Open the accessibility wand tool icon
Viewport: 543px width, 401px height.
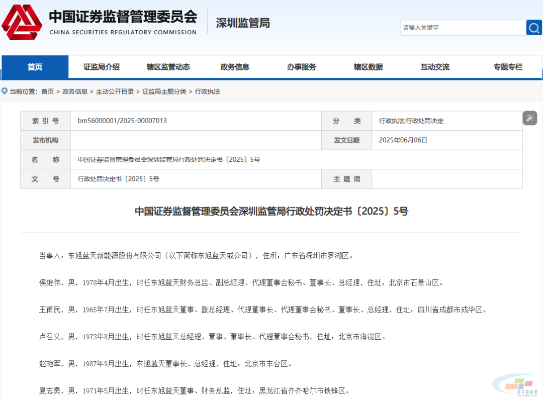click(x=529, y=118)
